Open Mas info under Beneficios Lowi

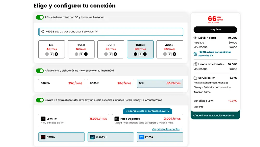click(198, 107)
